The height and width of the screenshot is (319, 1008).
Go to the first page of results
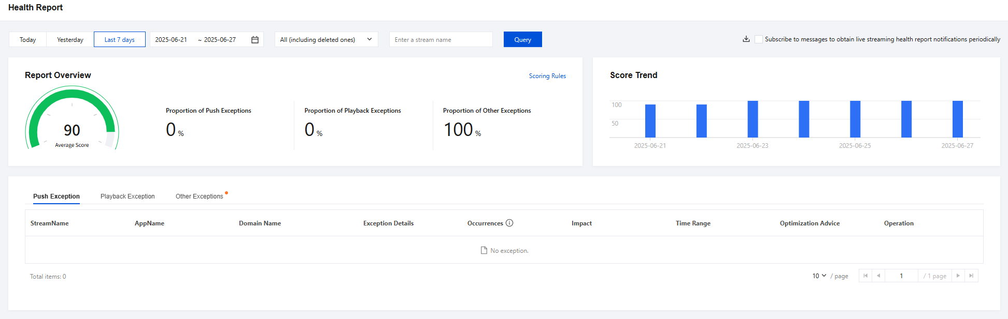[865, 276]
